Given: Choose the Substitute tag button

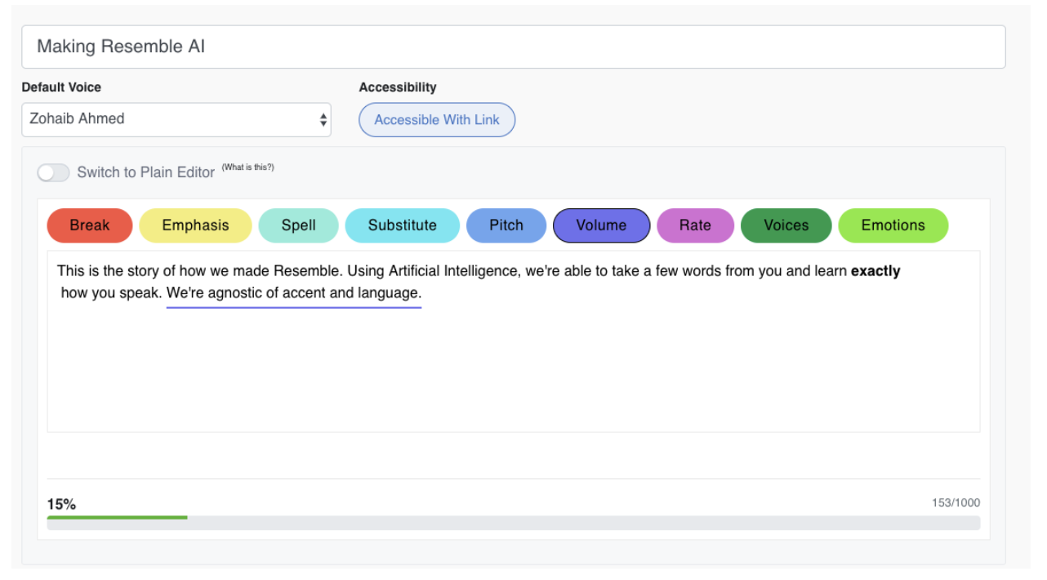Looking at the screenshot, I should [x=403, y=225].
